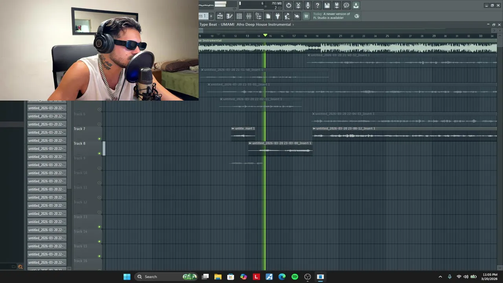Click the download content library icon
The width and height of the screenshot is (503, 283).
[x=356, y=6]
